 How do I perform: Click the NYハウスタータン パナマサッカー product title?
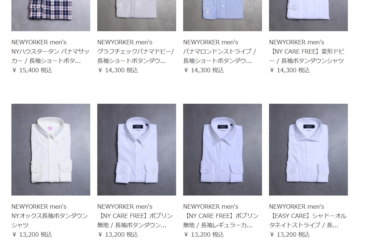tap(50, 56)
